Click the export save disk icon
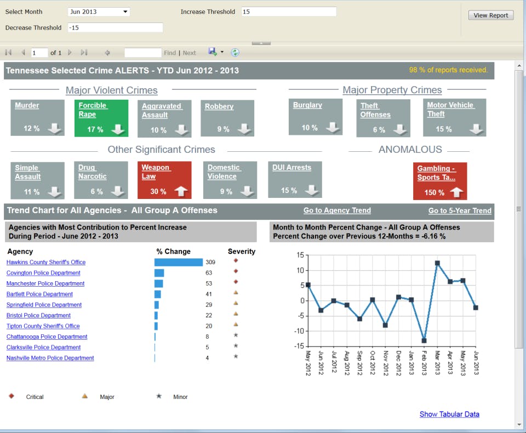 [x=212, y=52]
